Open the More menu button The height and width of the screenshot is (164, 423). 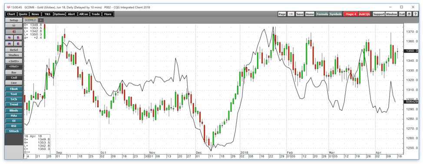tap(107, 14)
